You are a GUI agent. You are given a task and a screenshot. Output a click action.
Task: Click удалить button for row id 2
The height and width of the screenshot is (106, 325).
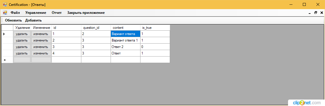[x=22, y=40]
